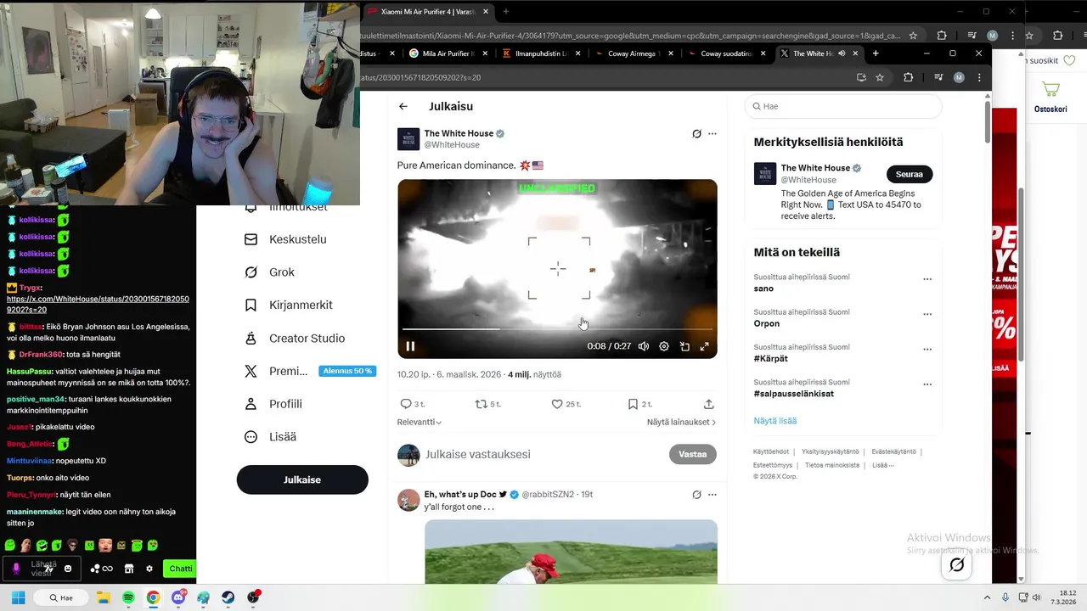Open Näytä lainaukset link
This screenshot has height=611, width=1087.
(681, 422)
